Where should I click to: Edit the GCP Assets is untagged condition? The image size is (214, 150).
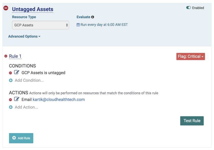[17, 72]
